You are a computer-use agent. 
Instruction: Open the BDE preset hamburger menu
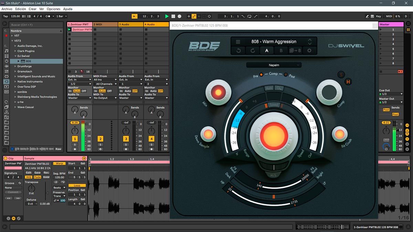point(238,42)
